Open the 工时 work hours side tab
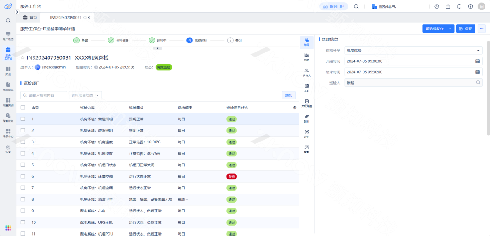 (x=307, y=88)
